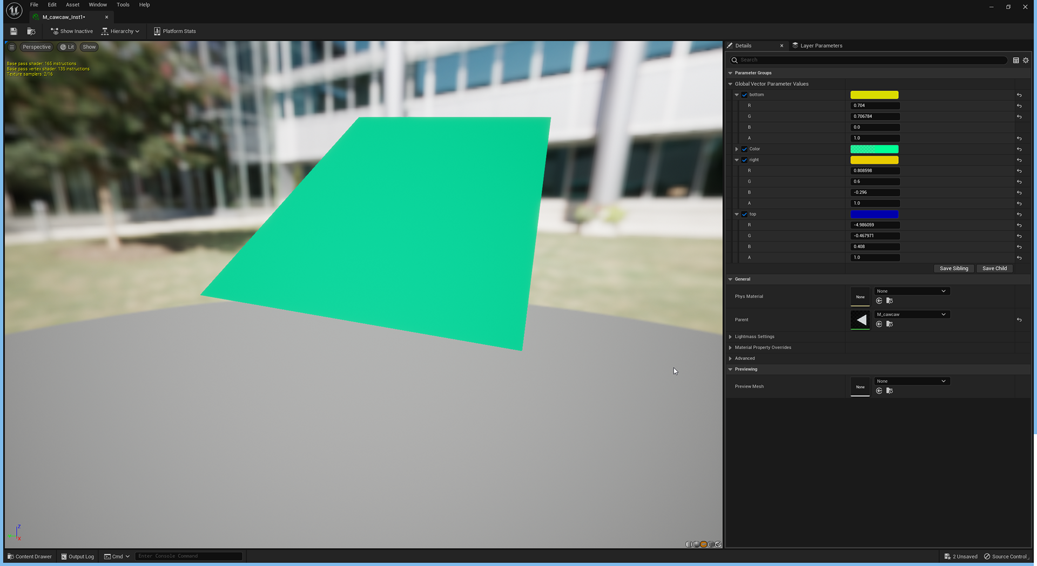The height and width of the screenshot is (566, 1037).
Task: Open bottom yellow color swatch picker
Action: click(x=874, y=95)
